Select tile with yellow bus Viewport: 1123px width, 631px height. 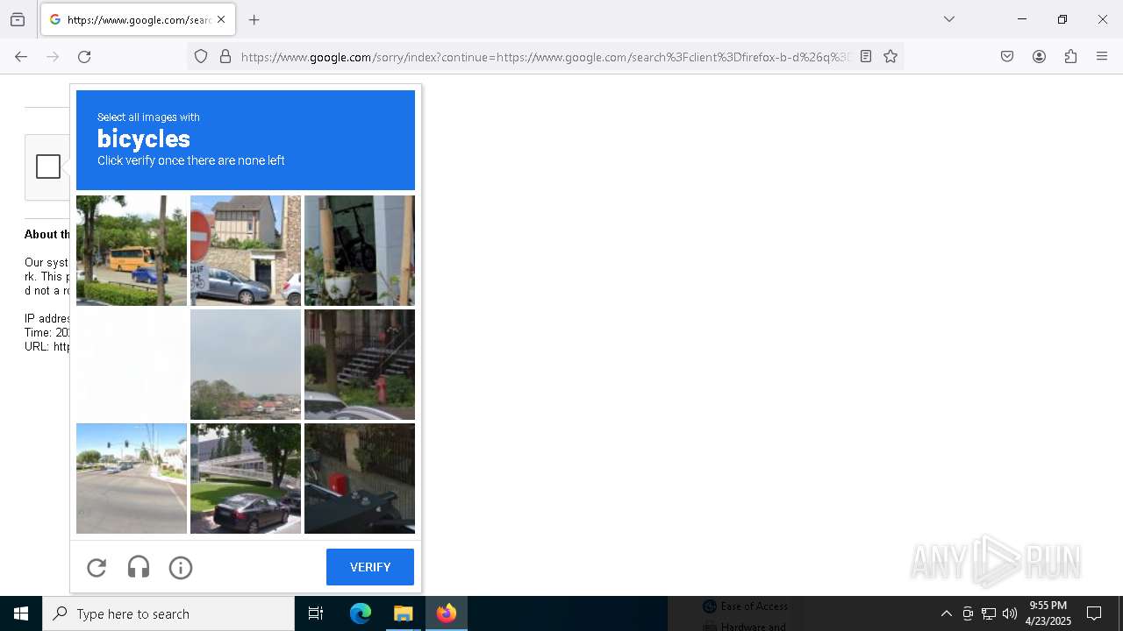132,251
